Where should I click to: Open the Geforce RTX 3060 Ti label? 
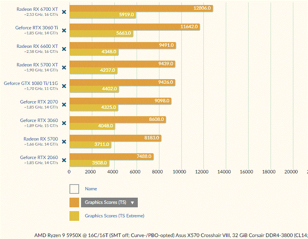point(37,28)
